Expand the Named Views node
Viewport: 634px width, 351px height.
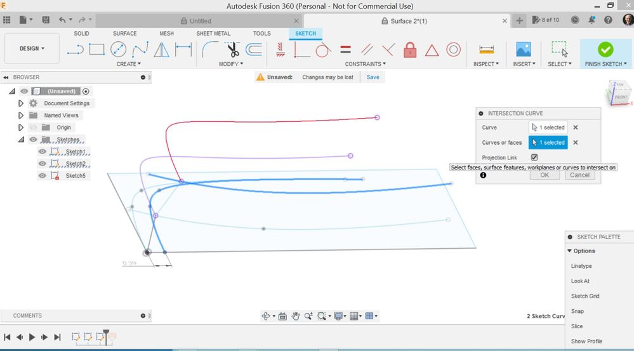coord(21,116)
